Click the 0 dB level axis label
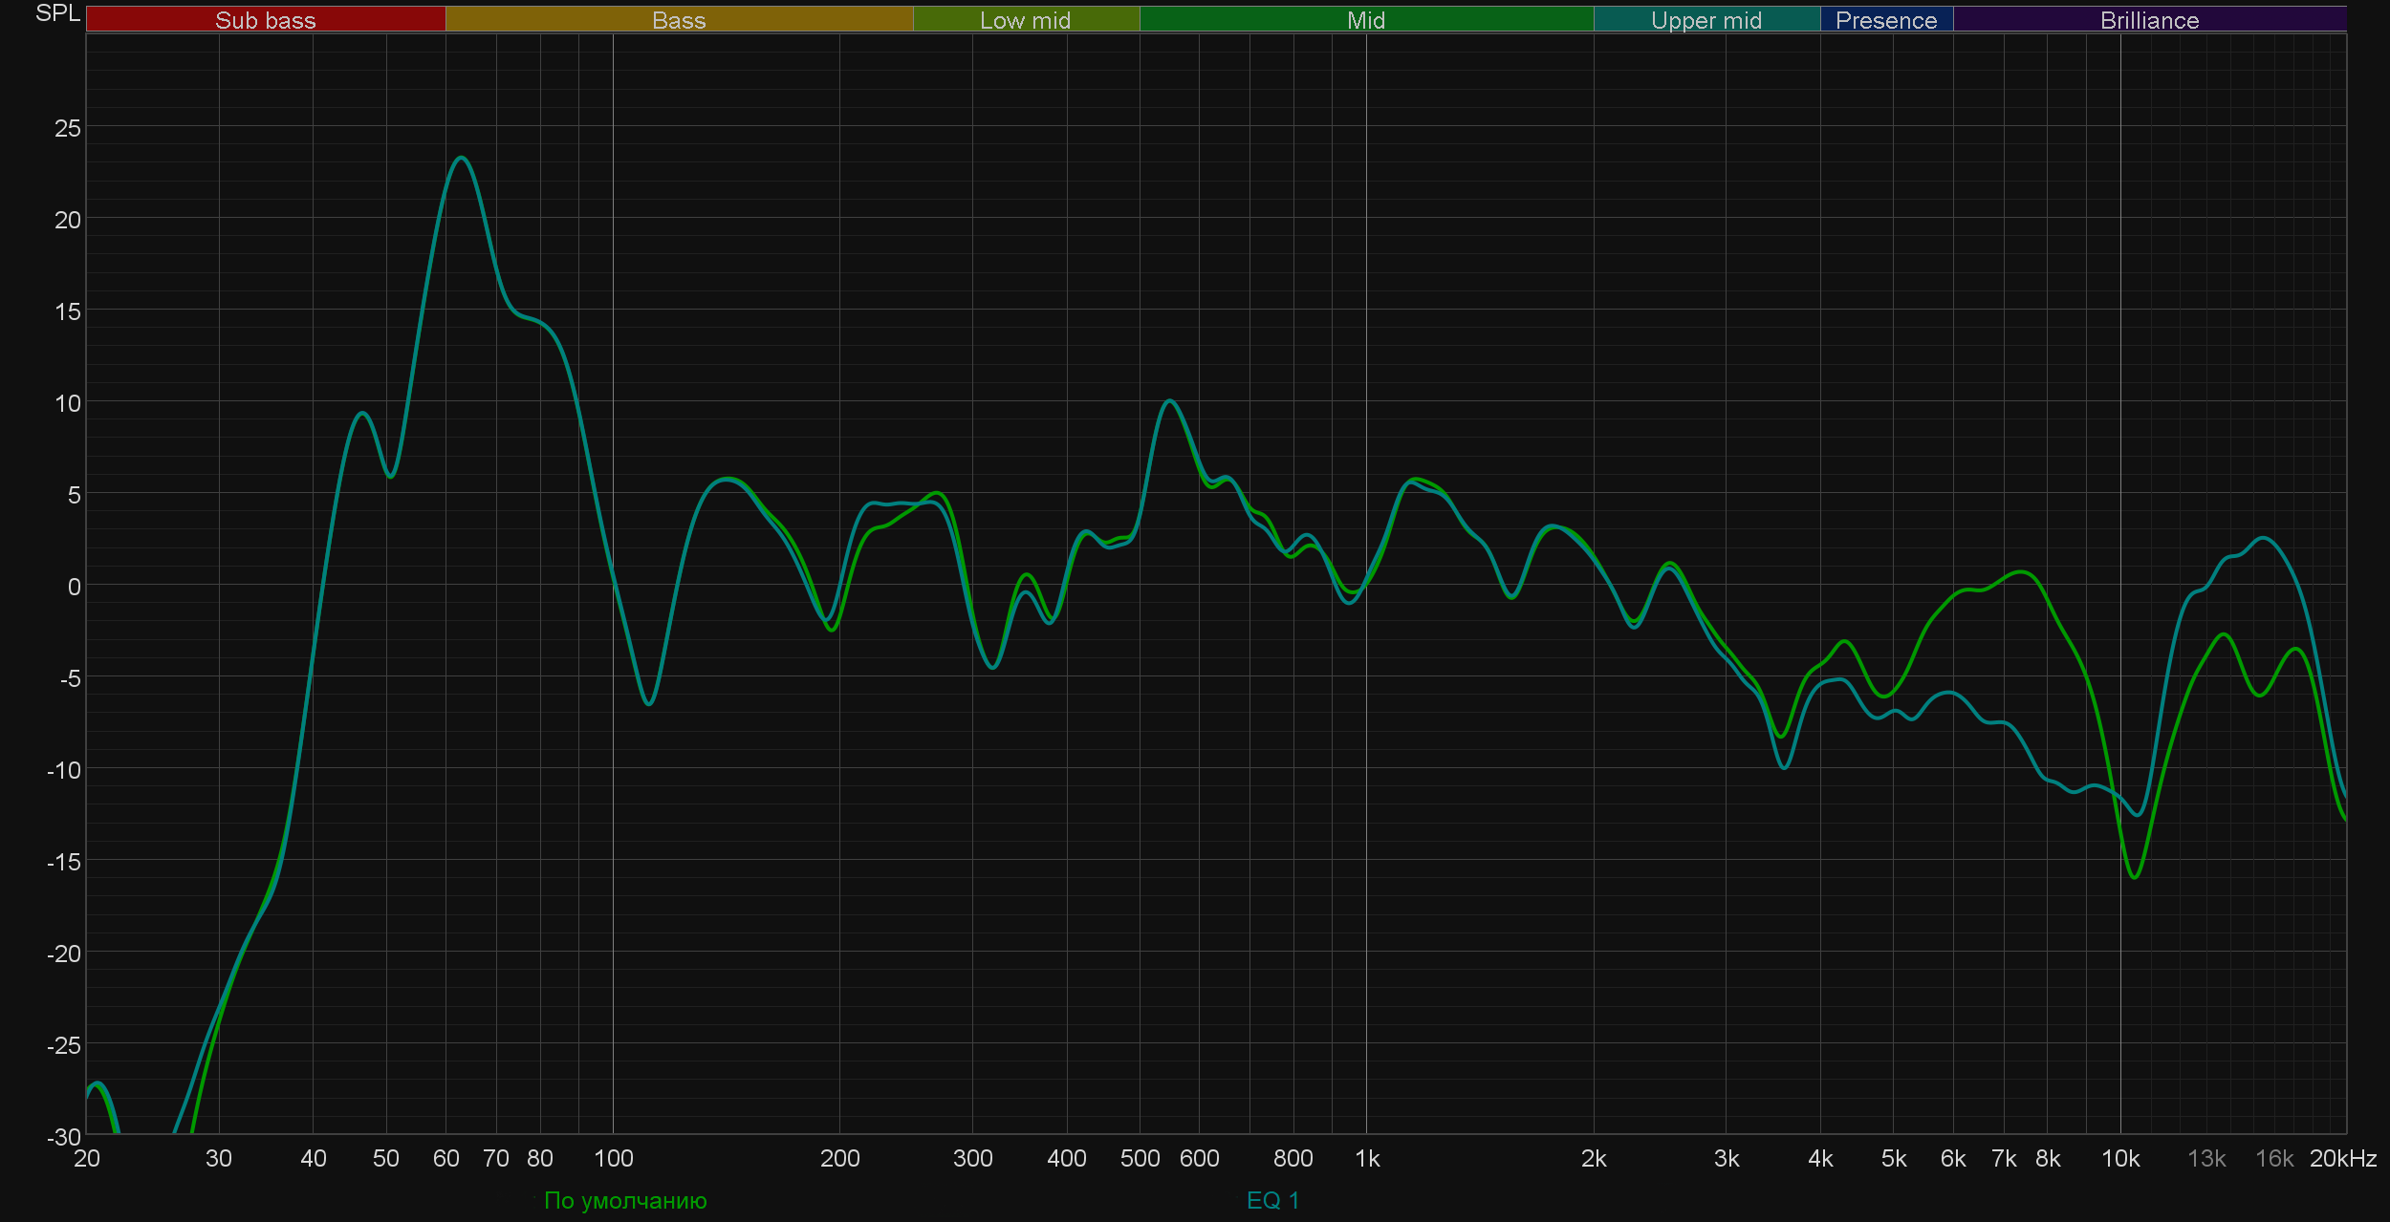 (74, 587)
